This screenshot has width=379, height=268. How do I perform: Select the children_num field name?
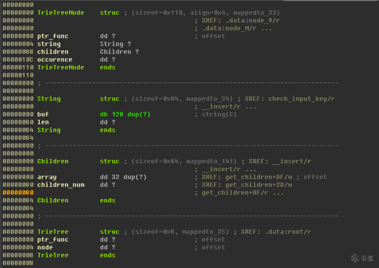tap(61, 185)
